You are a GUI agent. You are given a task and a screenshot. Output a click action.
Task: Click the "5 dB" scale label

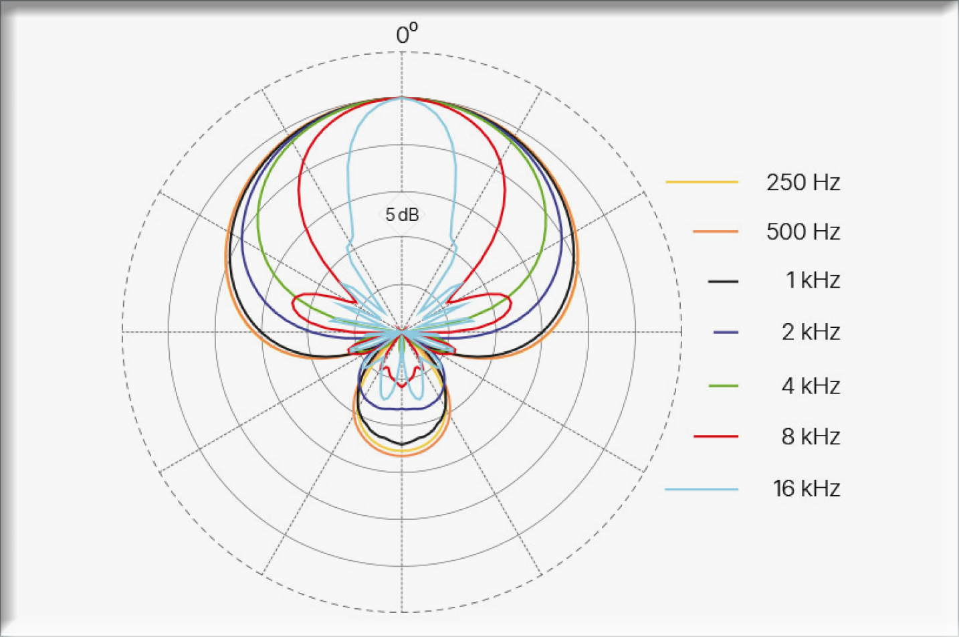402,215
